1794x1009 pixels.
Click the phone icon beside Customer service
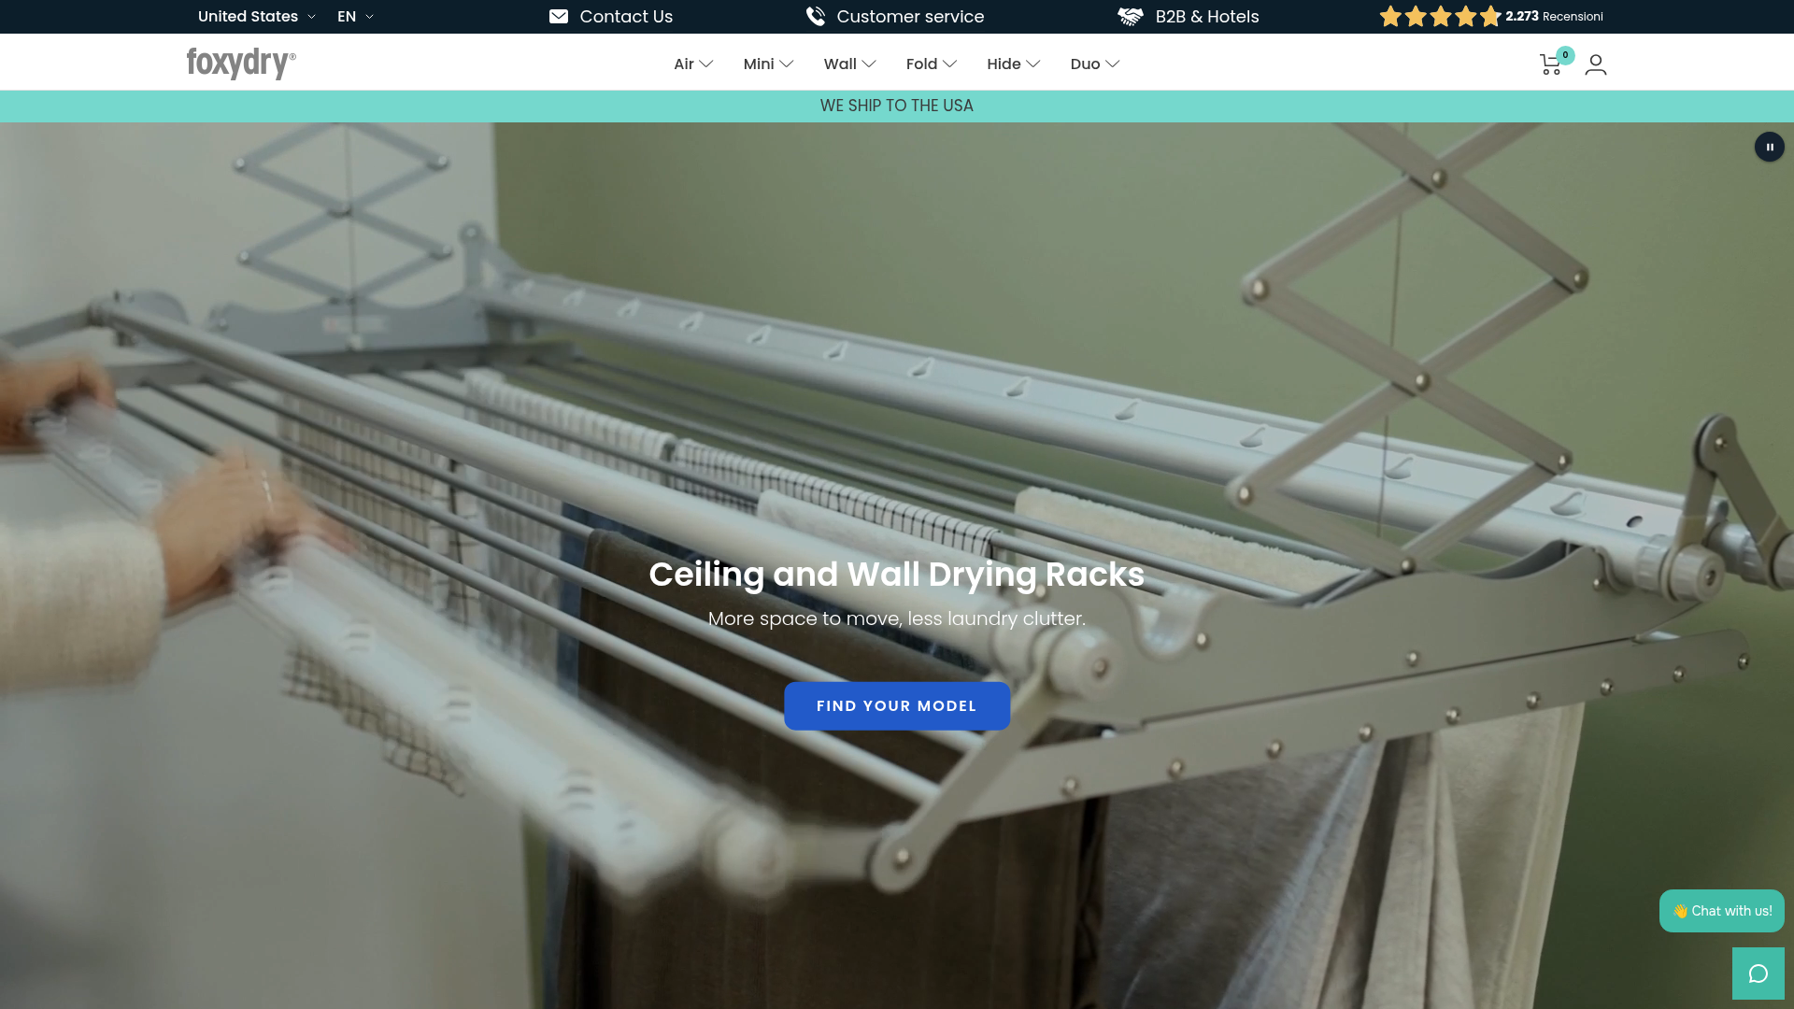pos(816,17)
